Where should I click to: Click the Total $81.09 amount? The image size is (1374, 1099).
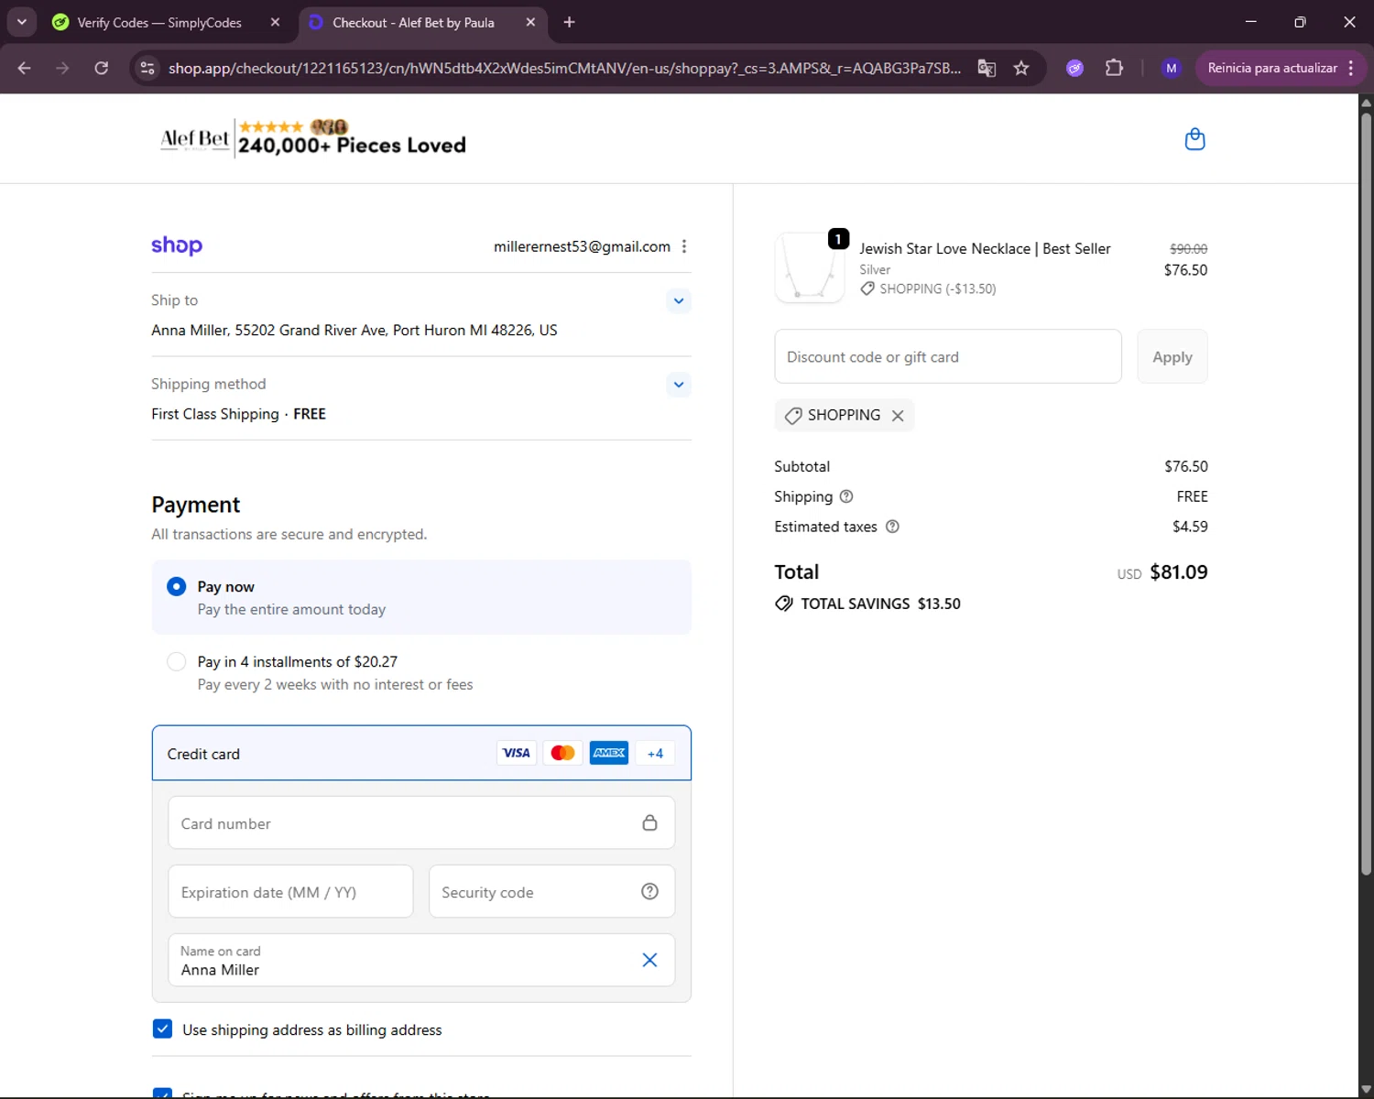[x=1179, y=572]
